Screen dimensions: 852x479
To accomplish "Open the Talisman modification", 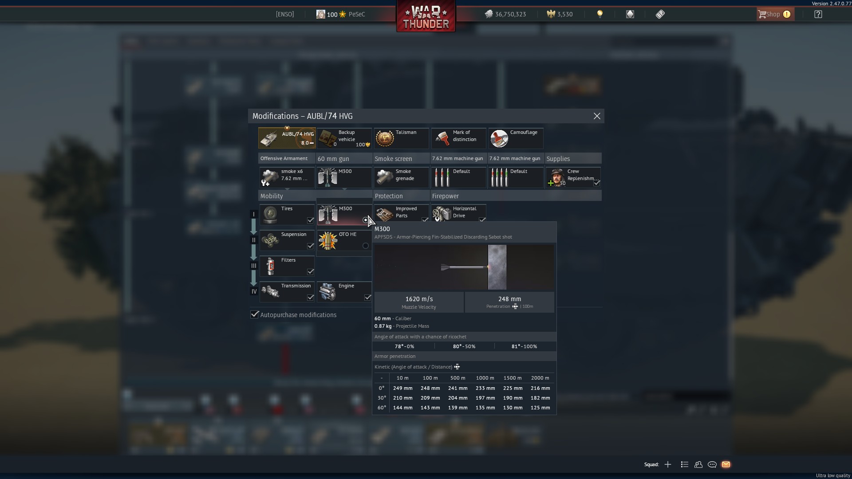I will pos(401,138).
